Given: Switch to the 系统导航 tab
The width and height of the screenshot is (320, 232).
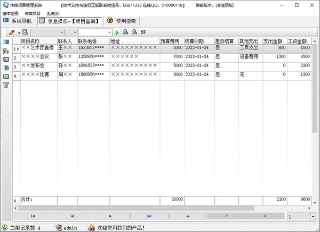Looking at the screenshot, I should click(17, 21).
